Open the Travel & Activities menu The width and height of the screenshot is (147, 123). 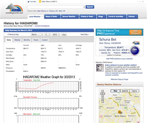[117, 16]
